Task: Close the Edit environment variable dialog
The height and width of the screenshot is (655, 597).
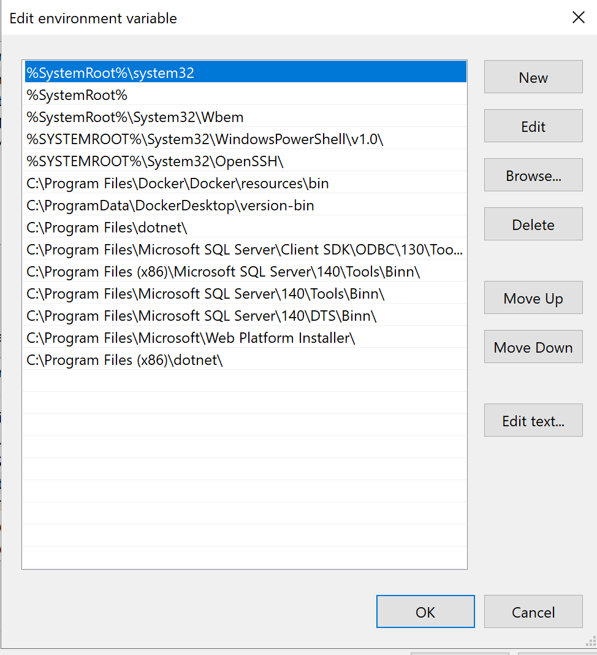Action: (x=578, y=18)
